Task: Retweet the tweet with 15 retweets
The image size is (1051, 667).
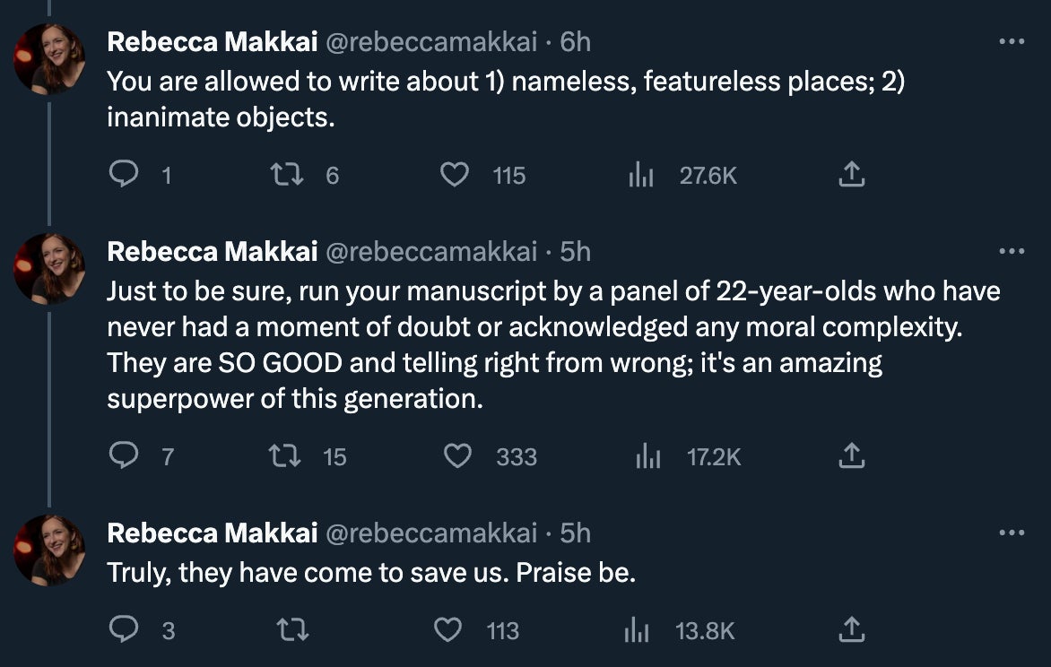Action: [x=287, y=456]
